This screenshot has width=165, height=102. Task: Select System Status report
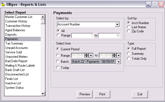click(23, 88)
